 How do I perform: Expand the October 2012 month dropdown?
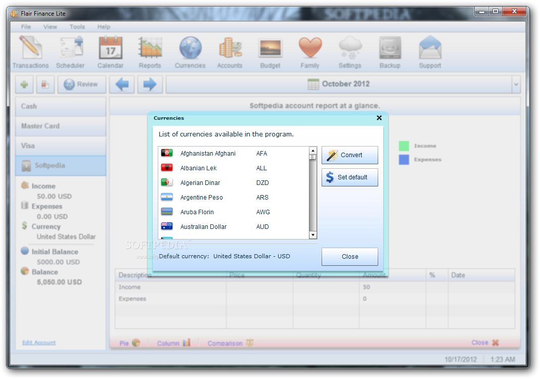click(516, 84)
